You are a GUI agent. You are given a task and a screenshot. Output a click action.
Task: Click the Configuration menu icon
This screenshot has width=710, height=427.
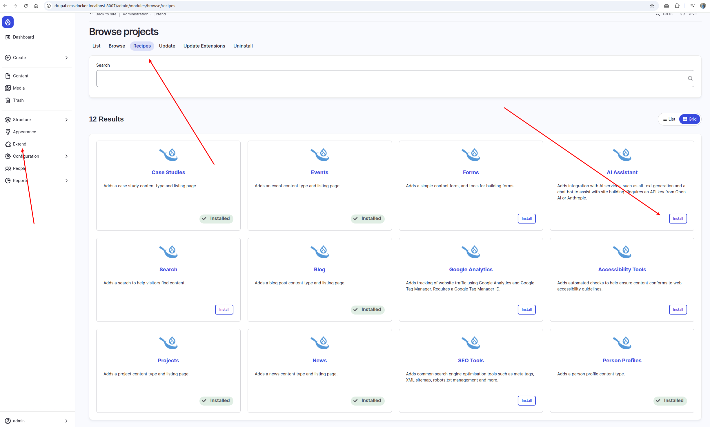[x=8, y=156]
